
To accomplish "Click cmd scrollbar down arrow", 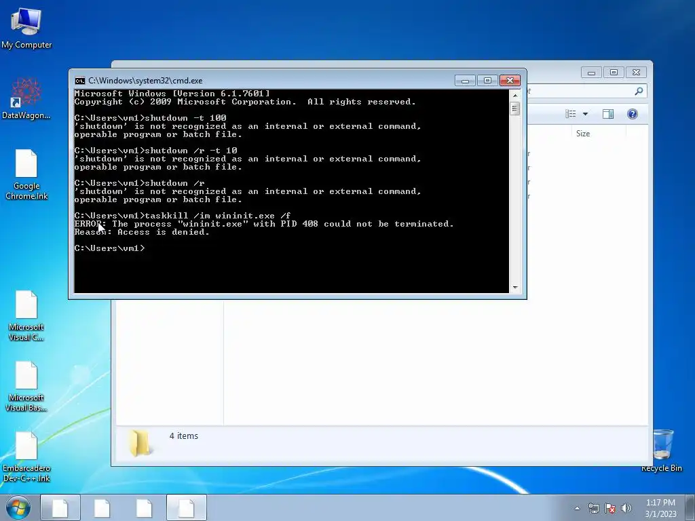I will pyautogui.click(x=515, y=288).
